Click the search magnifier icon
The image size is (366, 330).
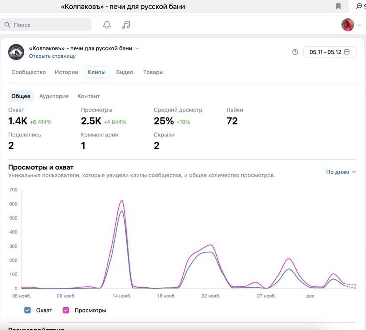coord(7,25)
